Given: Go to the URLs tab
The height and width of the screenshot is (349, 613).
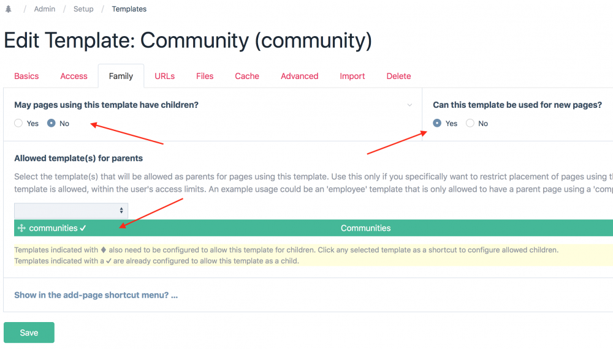Looking at the screenshot, I should [x=164, y=76].
